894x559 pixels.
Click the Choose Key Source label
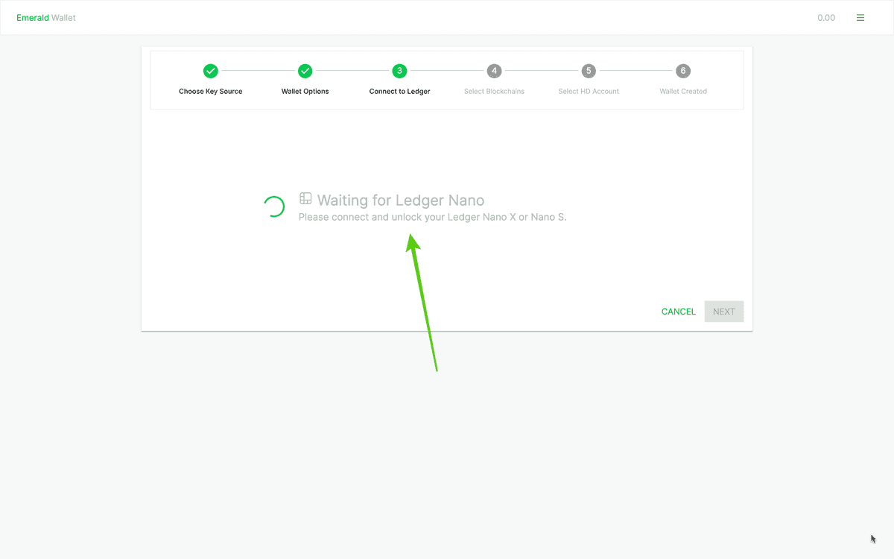point(210,91)
